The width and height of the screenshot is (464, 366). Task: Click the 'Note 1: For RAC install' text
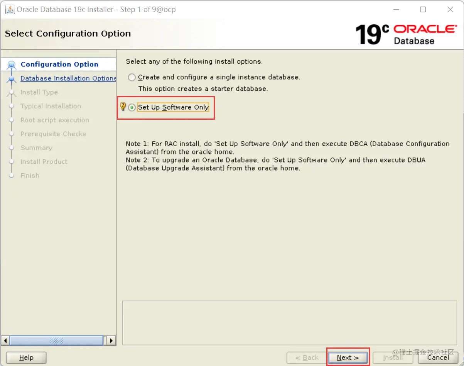[288, 147]
